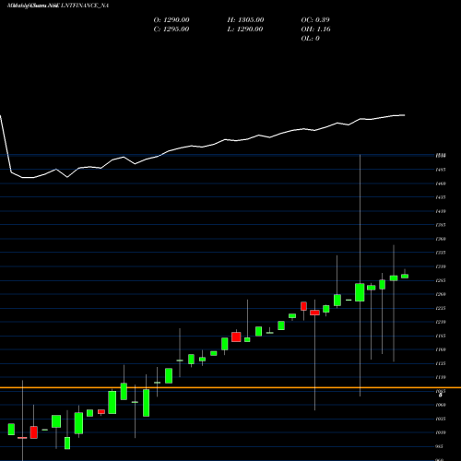This screenshot has height=461, width=461.
Task: Select the high value H: 1305.00
Action: (x=245, y=20)
